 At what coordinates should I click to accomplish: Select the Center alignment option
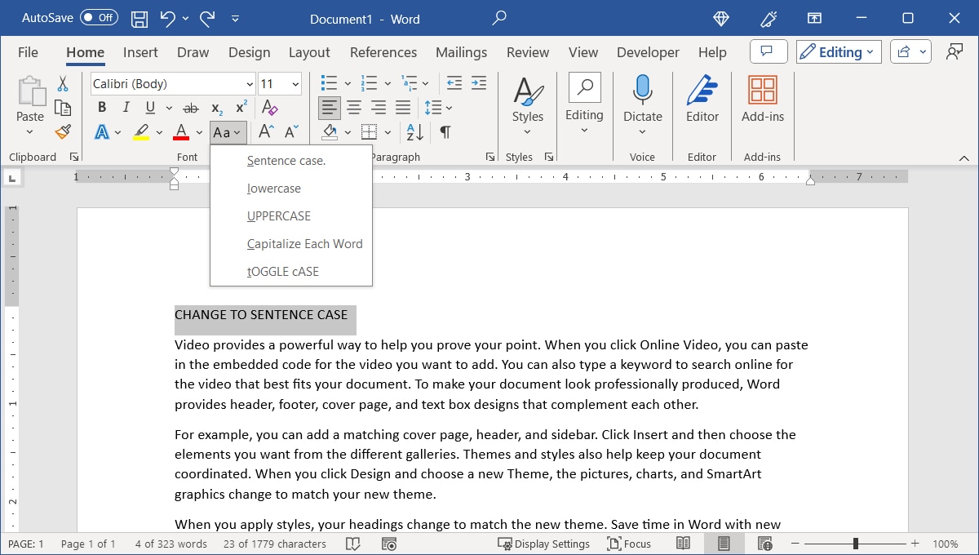tap(353, 107)
